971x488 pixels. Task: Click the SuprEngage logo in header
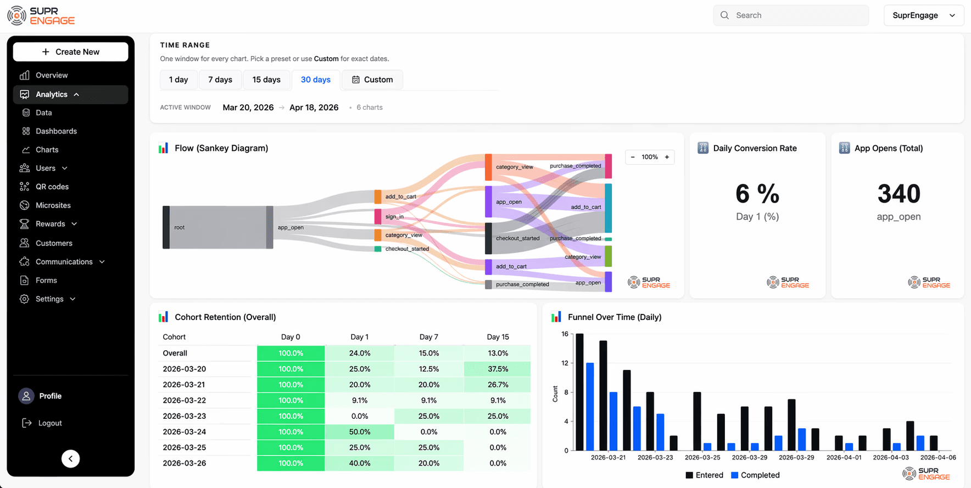(41, 15)
